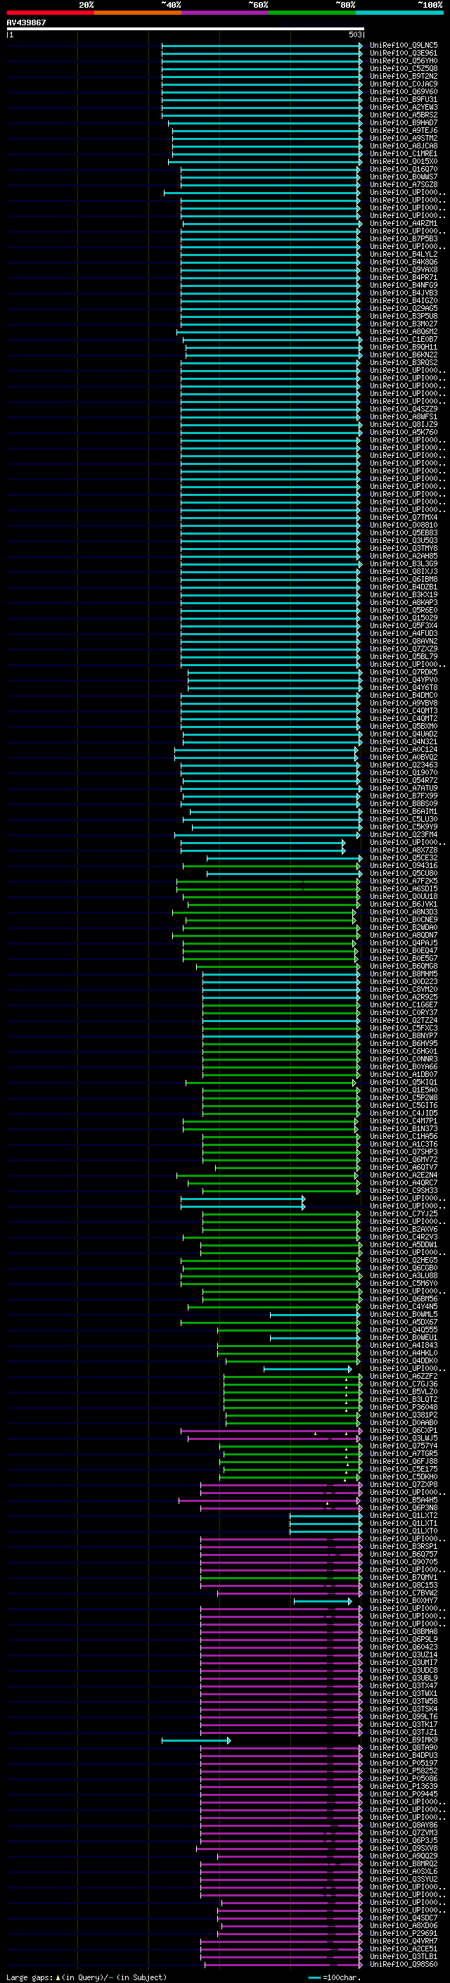Select the UniRef100_B4JVB3 label
This screenshot has height=1983, width=450.
click(404, 293)
